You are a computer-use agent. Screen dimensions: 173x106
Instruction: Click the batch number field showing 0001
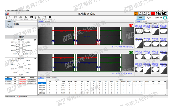click(24, 21)
